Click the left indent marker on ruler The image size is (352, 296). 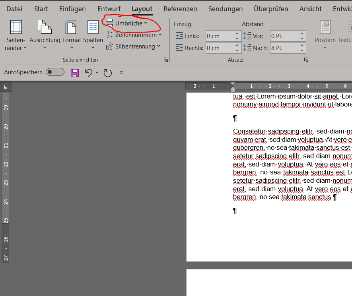233,91
